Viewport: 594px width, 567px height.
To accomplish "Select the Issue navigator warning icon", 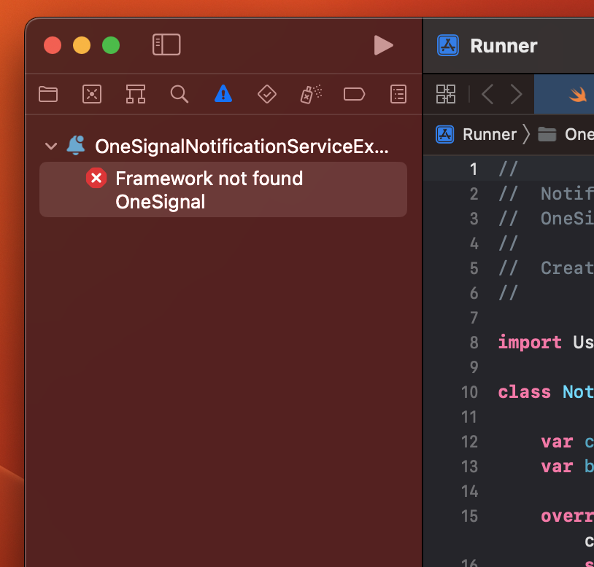I will pyautogui.click(x=223, y=94).
